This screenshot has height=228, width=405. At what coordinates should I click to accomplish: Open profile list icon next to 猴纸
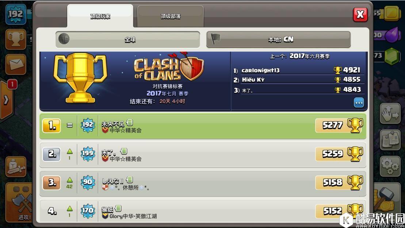tap(118, 208)
